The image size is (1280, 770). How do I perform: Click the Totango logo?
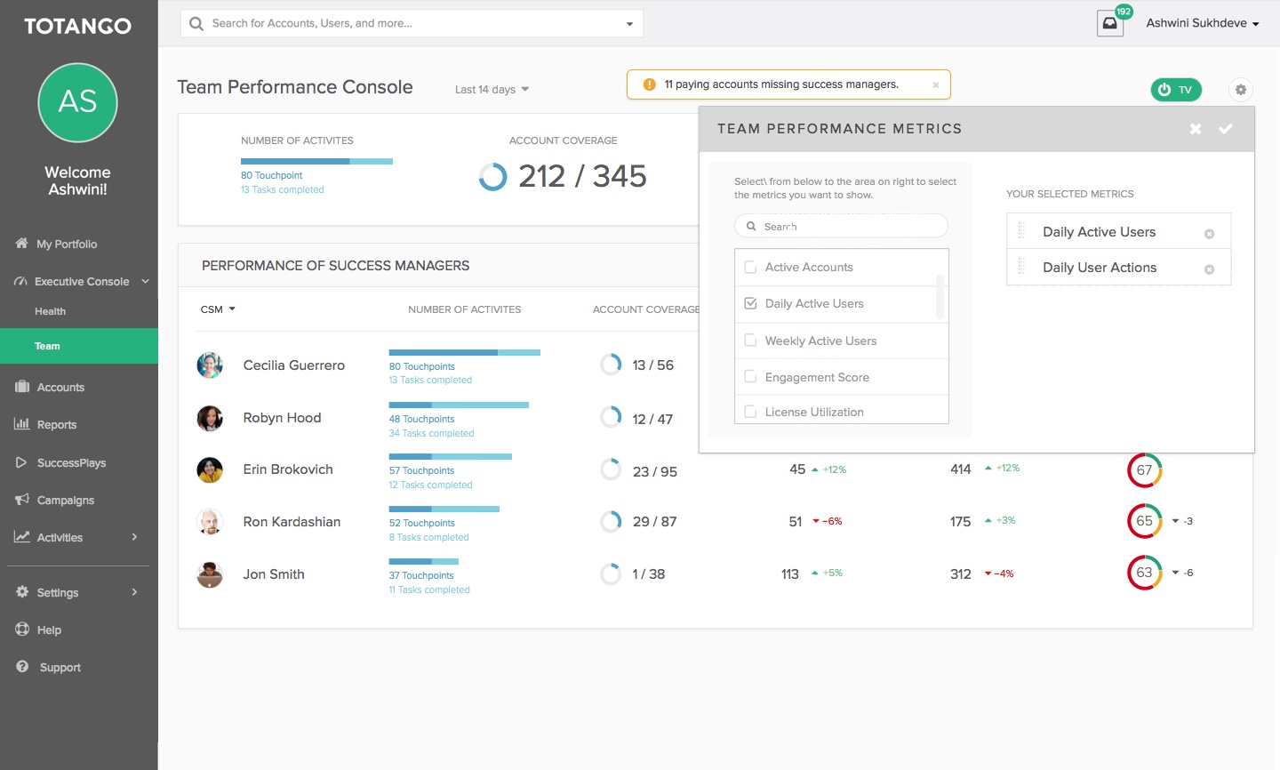tap(78, 26)
